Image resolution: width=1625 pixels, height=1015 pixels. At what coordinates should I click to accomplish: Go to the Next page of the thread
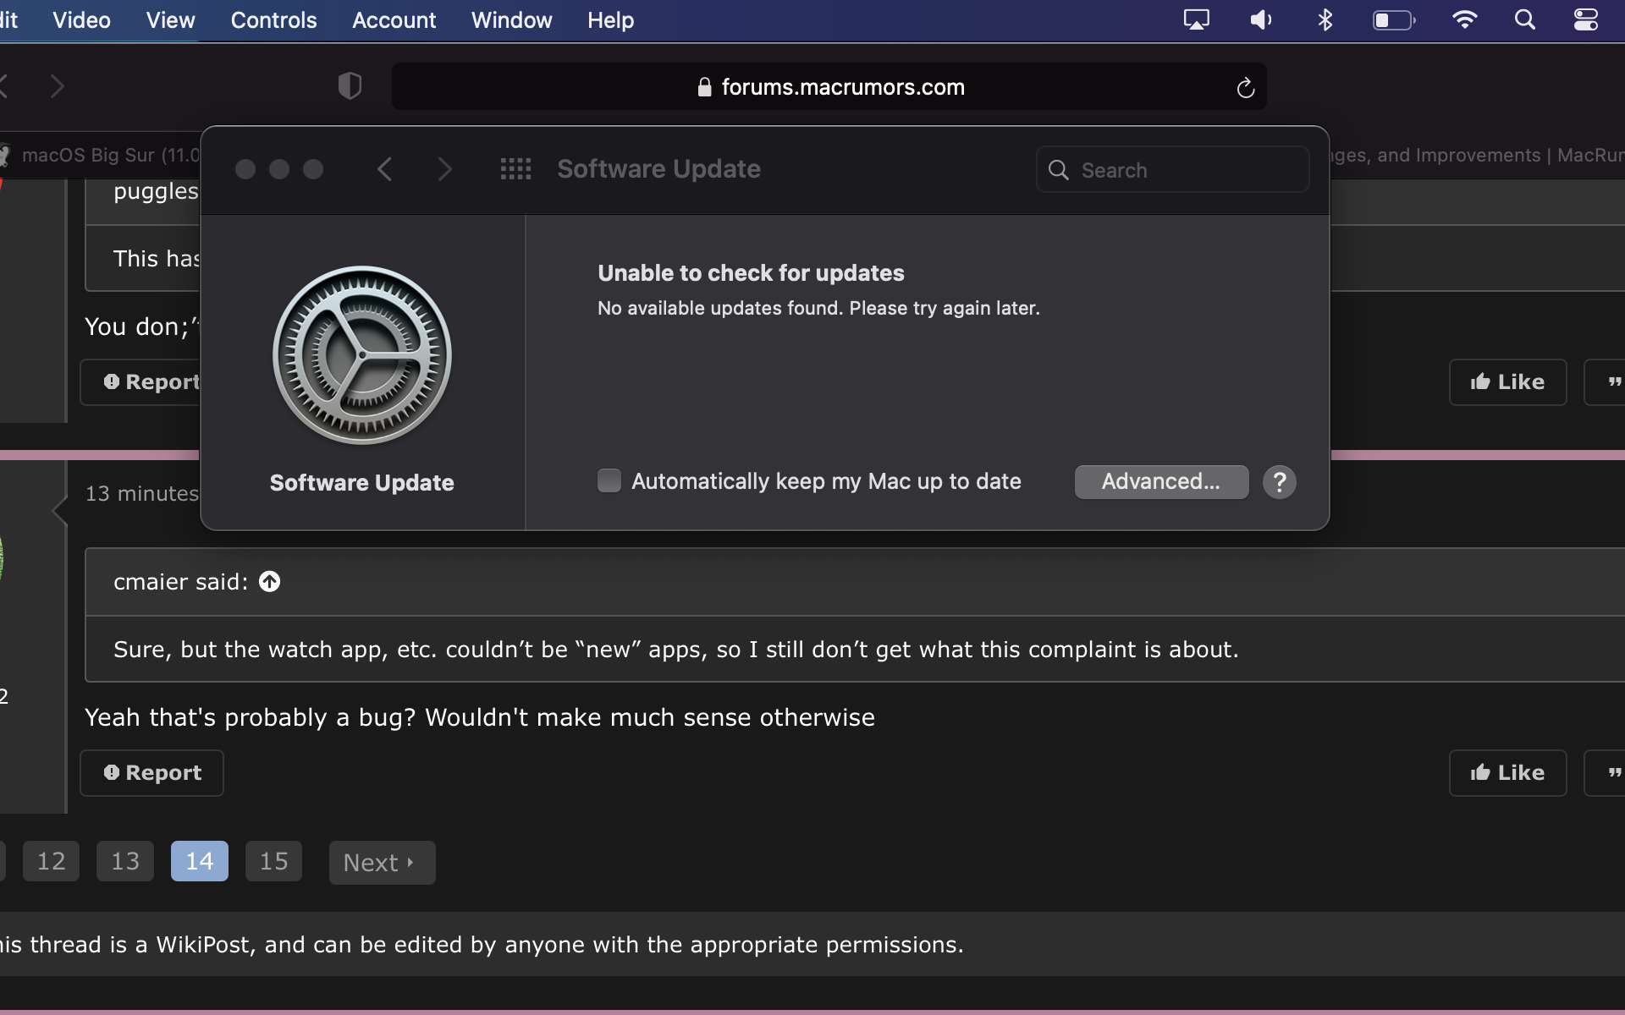point(382,862)
